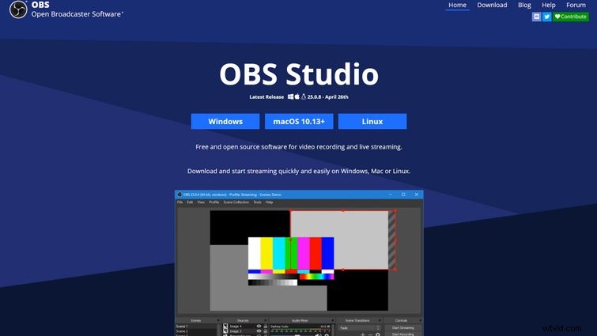Click the Windows logo beside Latest Release
The height and width of the screenshot is (336, 597).
(290, 96)
